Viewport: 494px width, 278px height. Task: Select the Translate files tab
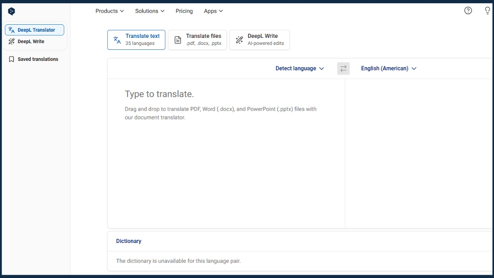click(198, 40)
